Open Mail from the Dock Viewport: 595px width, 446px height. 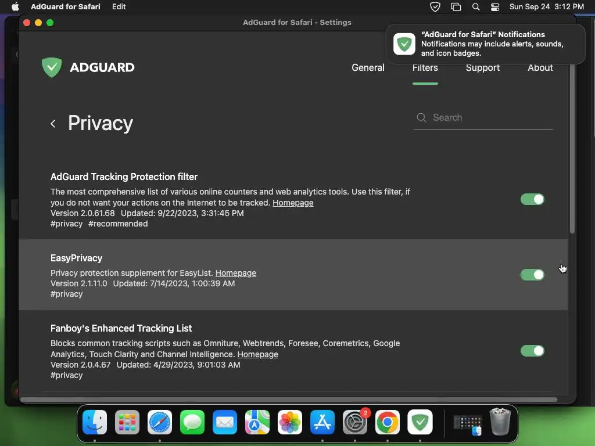click(x=225, y=422)
